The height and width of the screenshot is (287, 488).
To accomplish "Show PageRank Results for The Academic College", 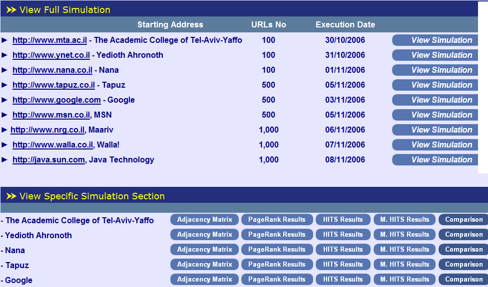I will pos(277,220).
